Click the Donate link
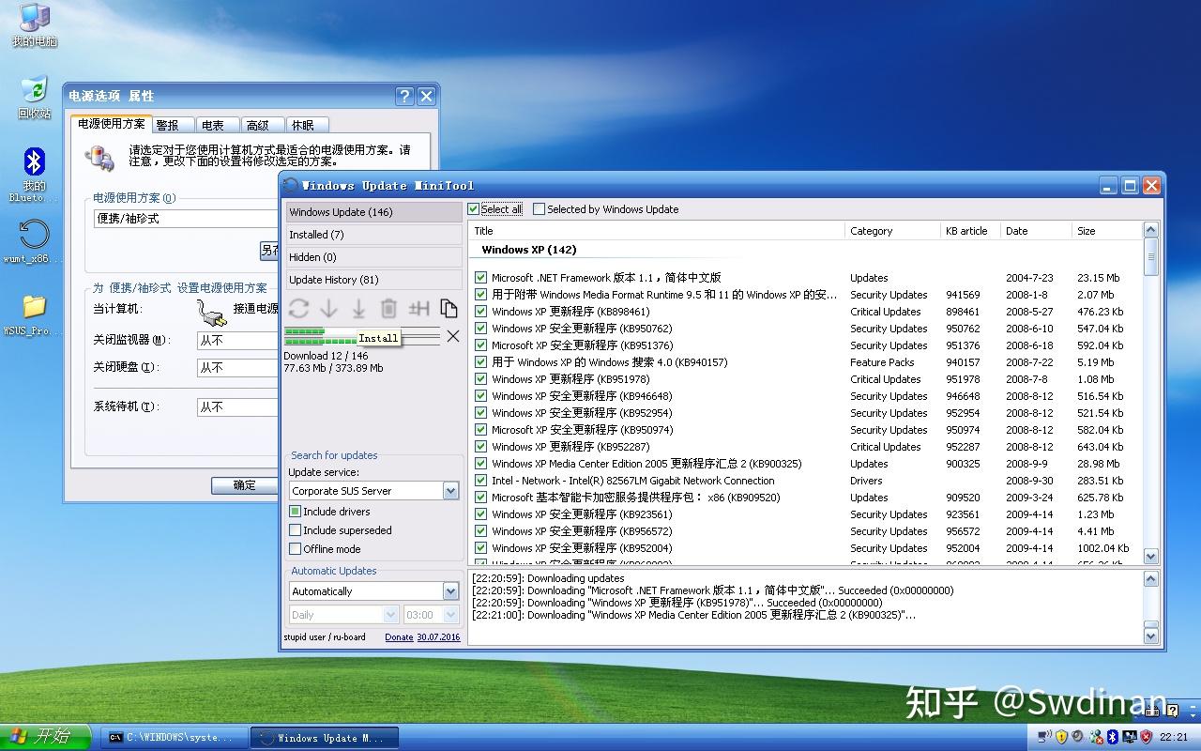 point(399,637)
